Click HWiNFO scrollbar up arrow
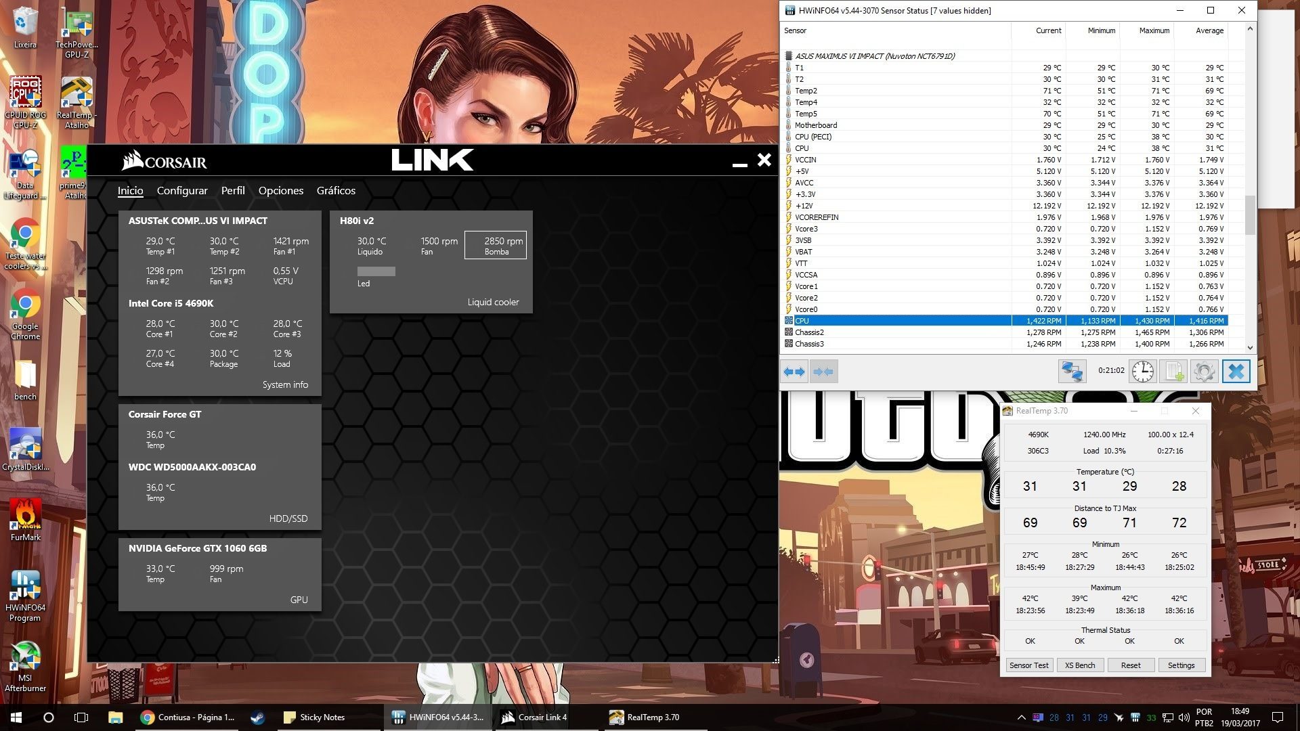The width and height of the screenshot is (1300, 731). coord(1250,28)
